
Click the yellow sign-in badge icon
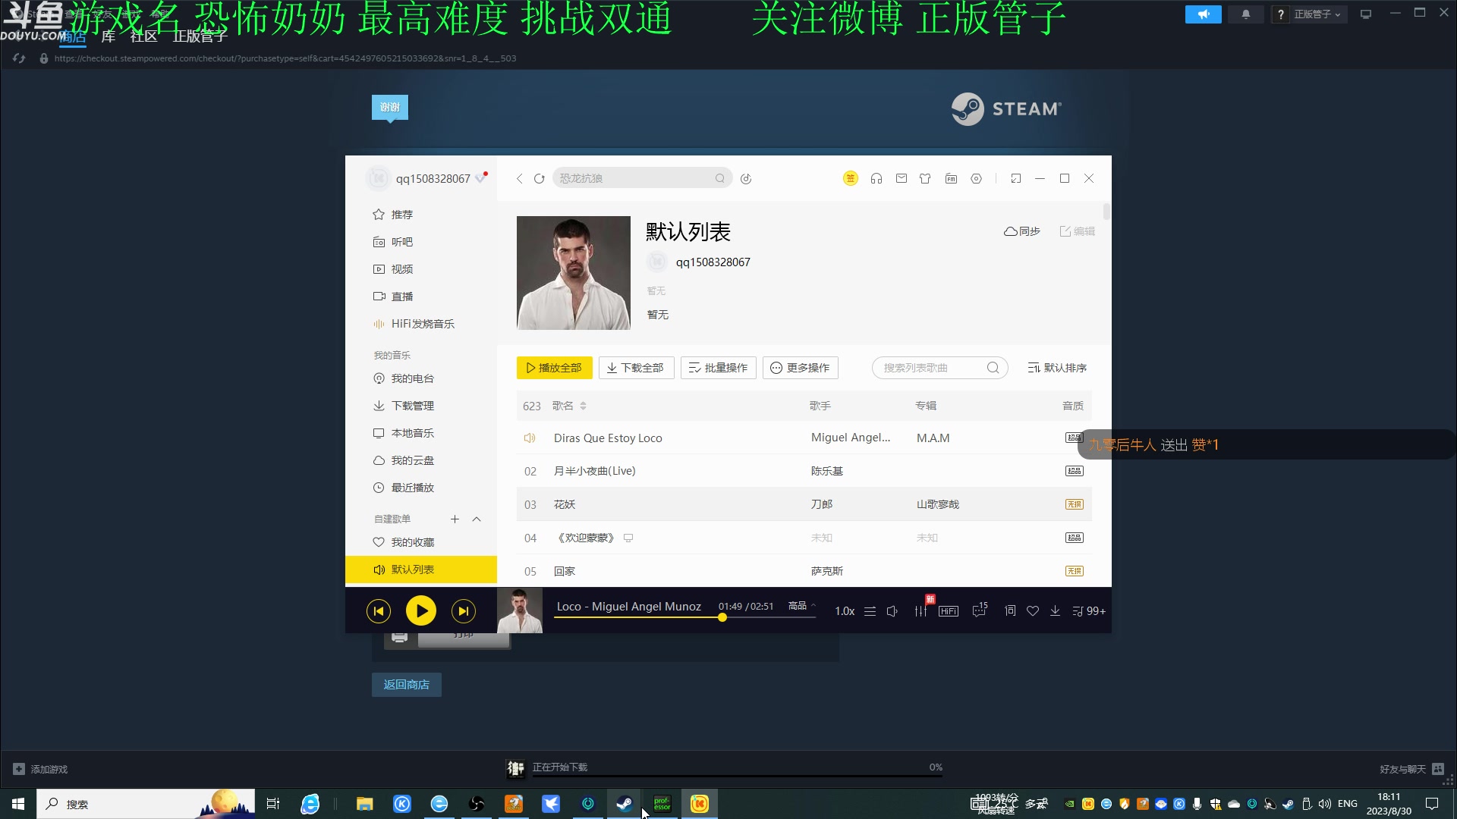[850, 178]
